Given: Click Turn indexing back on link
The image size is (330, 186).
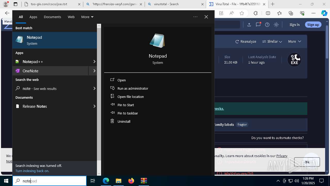Looking at the screenshot, I should tap(32, 171).
